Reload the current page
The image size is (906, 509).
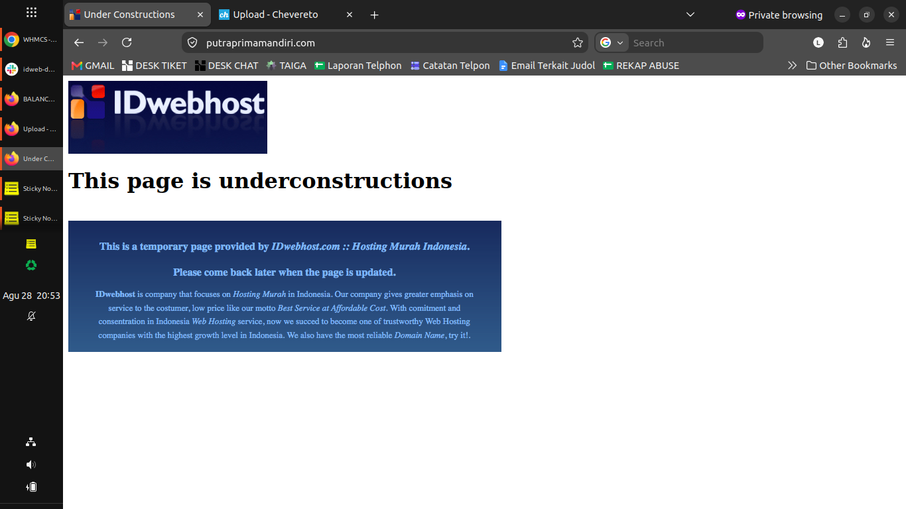point(127,42)
